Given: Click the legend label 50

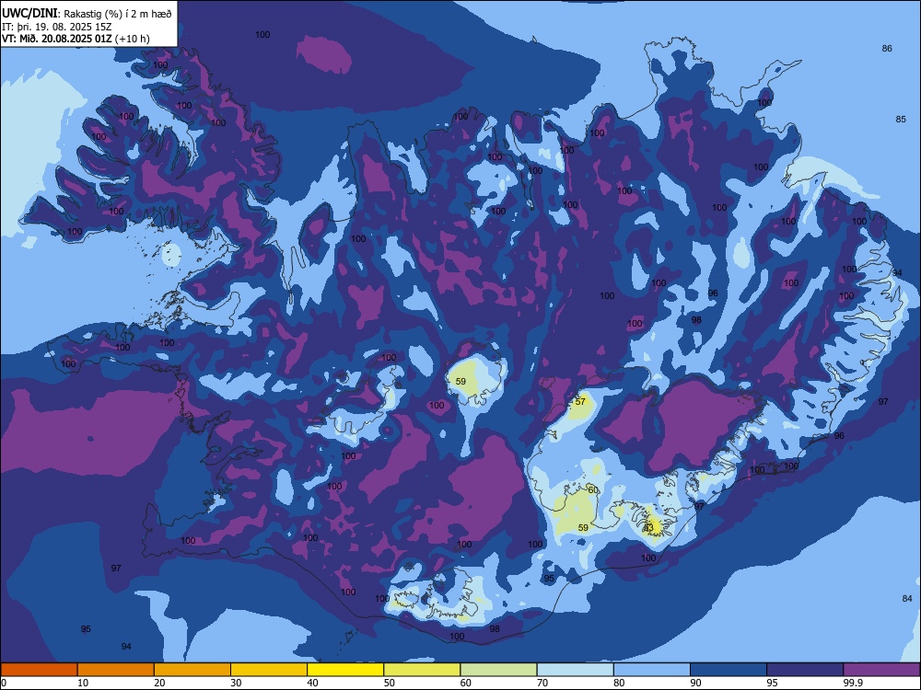Looking at the screenshot, I should (x=390, y=683).
